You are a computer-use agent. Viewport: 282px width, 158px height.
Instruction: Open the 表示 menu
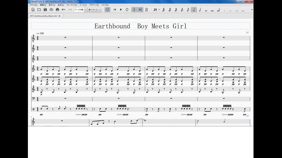point(52,5)
